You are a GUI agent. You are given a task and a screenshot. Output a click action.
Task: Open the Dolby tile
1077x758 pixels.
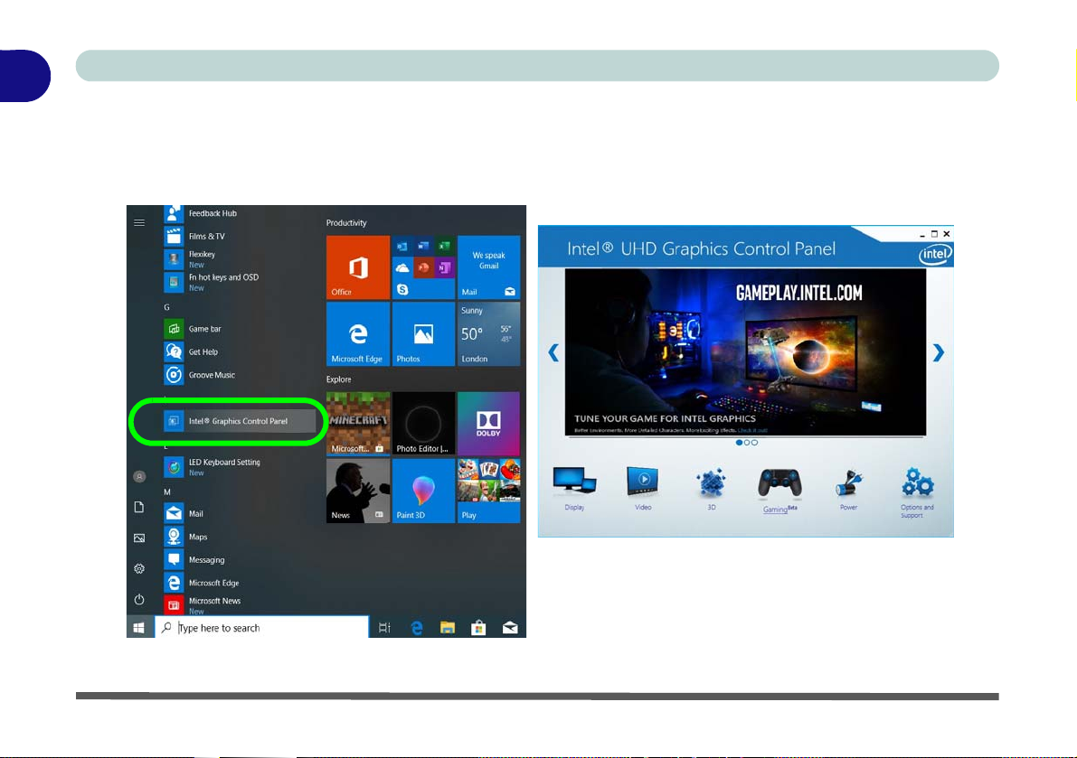(x=488, y=423)
